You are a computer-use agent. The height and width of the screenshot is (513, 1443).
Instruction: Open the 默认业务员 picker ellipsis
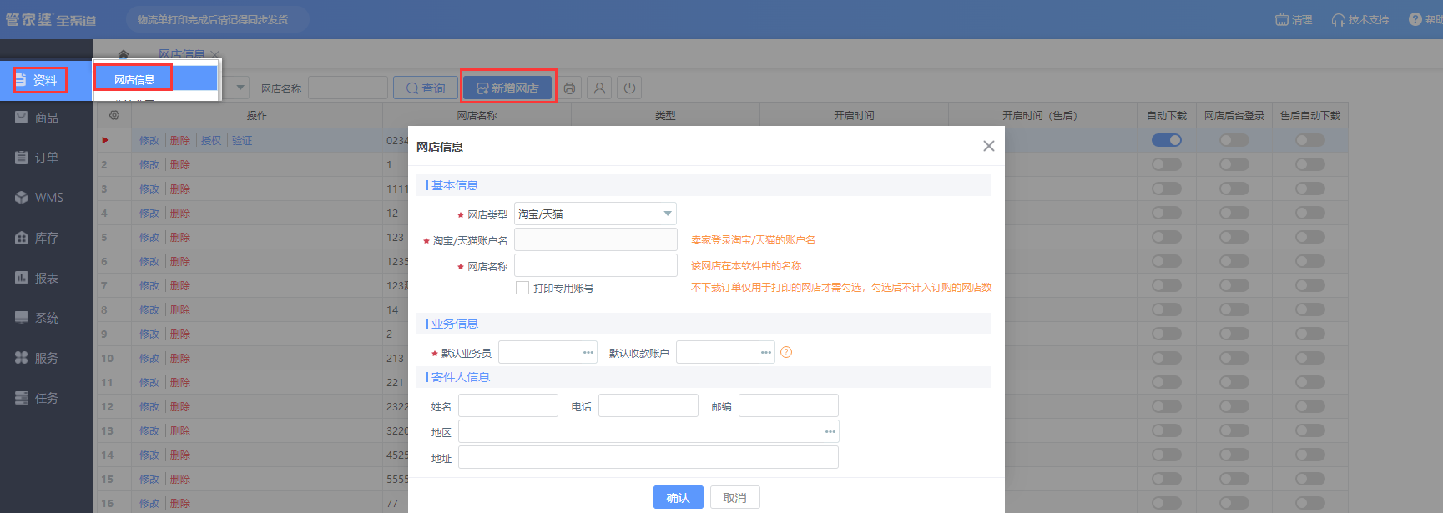pyautogui.click(x=588, y=353)
